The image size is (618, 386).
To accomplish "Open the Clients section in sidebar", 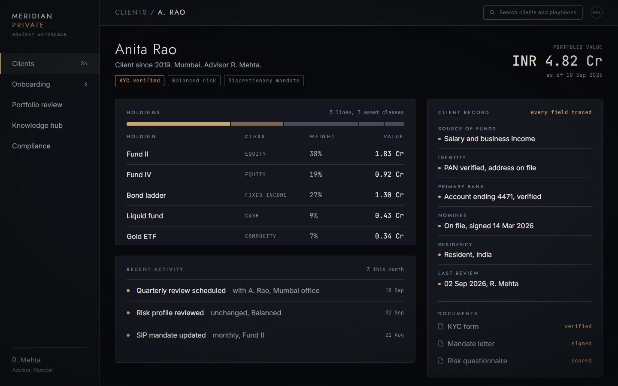I will point(50,63).
